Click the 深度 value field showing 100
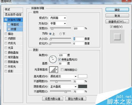 point(78,28)
